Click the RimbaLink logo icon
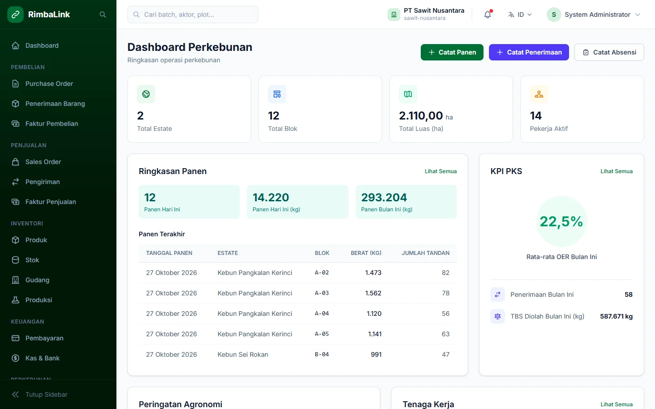This screenshot has width=655, height=409. point(15,15)
